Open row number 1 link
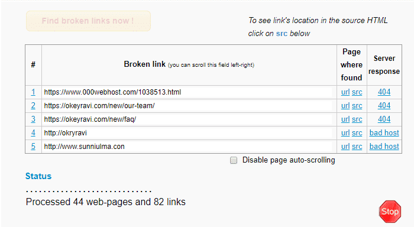The image size is (414, 227). (x=33, y=92)
